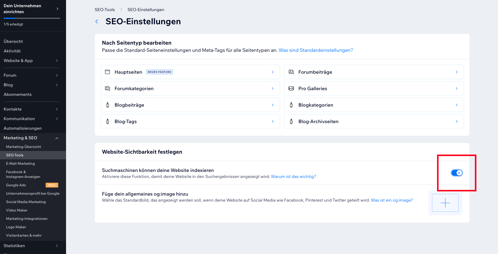The image size is (498, 254).
Task: Click the Forumbeiträge chat icon
Action: click(x=291, y=72)
